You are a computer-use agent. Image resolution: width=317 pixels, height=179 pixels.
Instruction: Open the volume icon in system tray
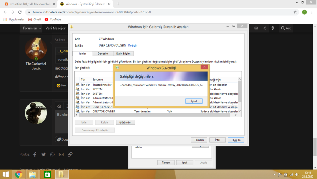pos(297,174)
